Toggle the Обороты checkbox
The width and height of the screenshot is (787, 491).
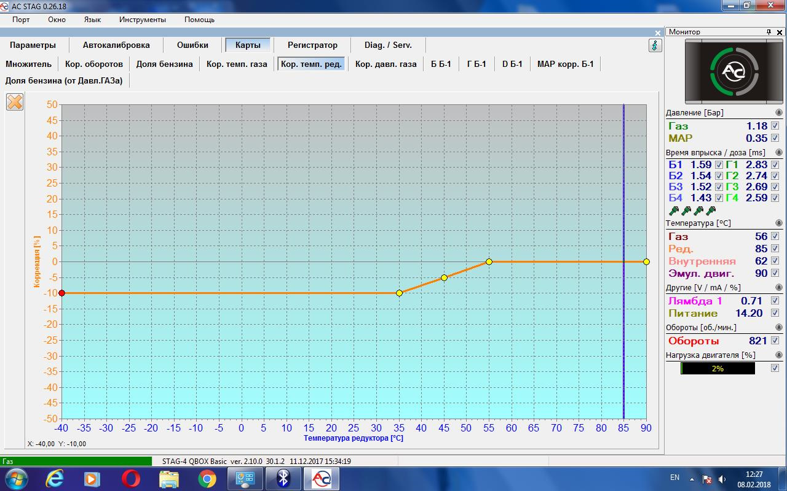(775, 341)
